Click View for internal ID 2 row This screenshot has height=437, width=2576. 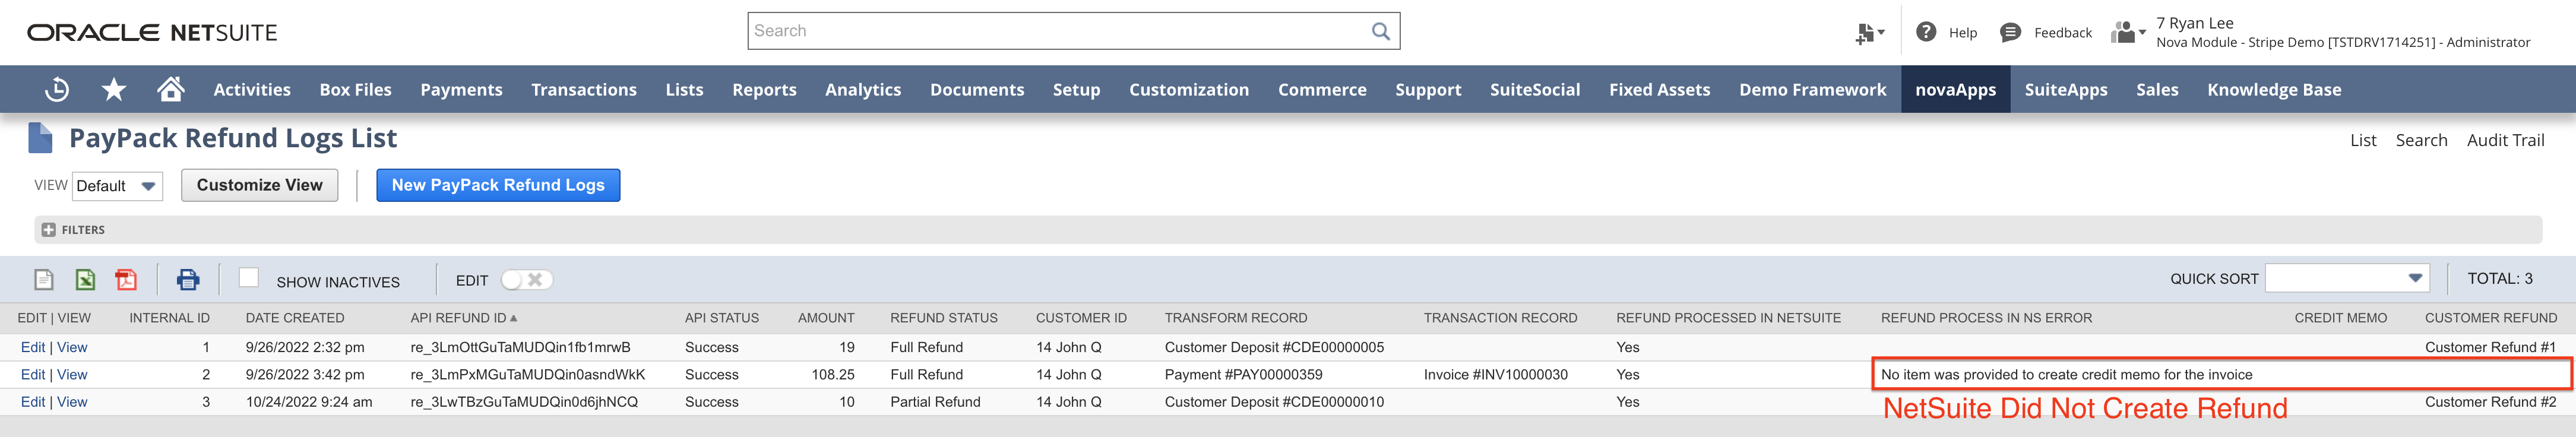pyautogui.click(x=72, y=374)
